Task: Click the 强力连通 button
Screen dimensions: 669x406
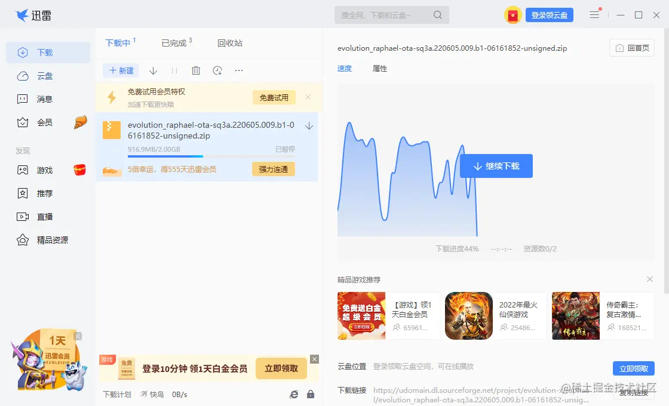Action: click(x=274, y=170)
